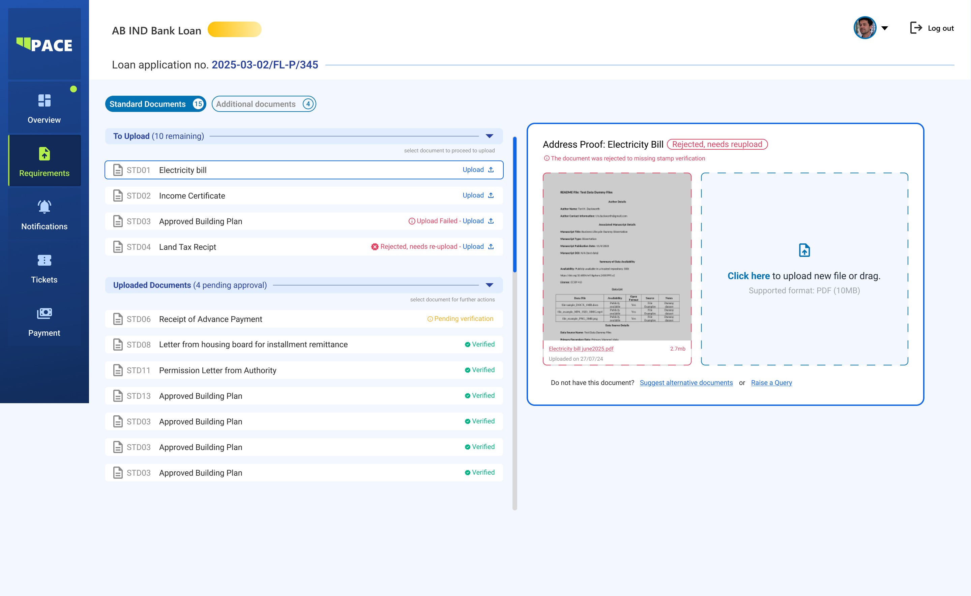Open the user profile dropdown arrow
Screen dimensions: 971x596
885,28
